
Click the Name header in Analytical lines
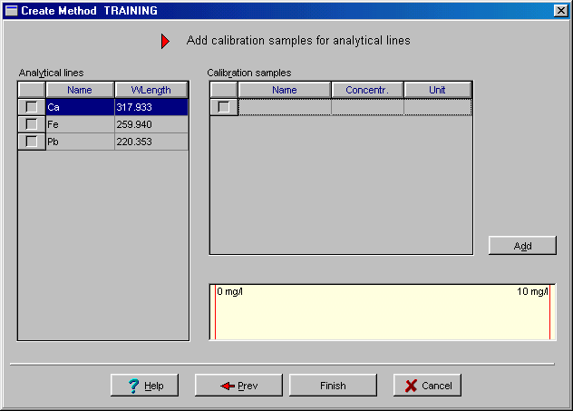[x=80, y=90]
